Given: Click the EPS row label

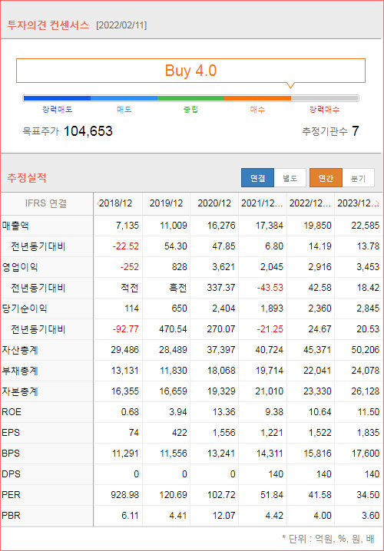Looking at the screenshot, I should click(11, 433).
